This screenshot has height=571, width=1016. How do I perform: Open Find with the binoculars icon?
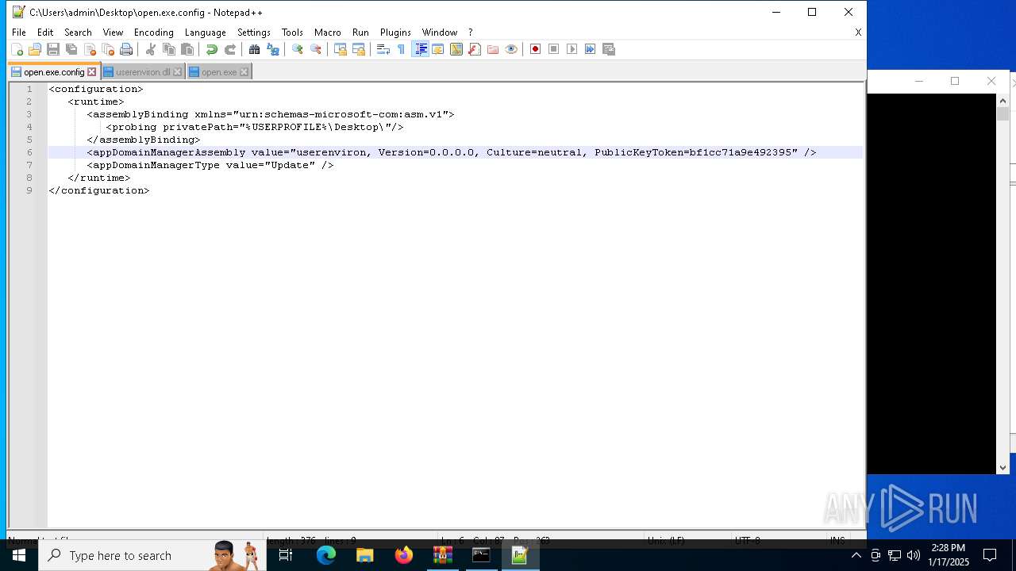point(255,49)
